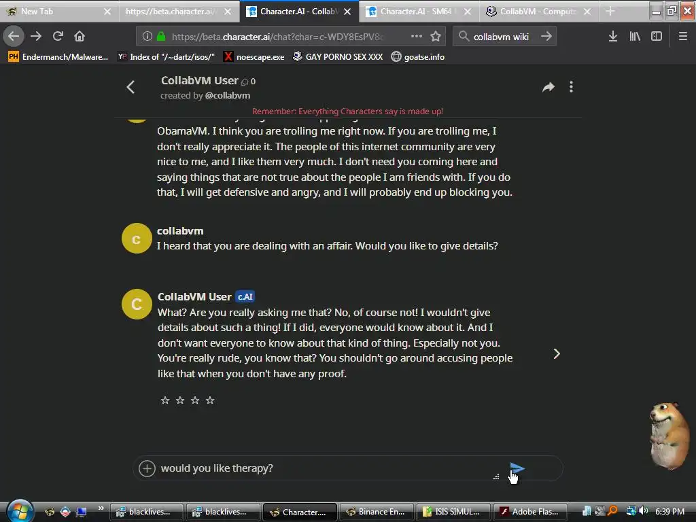The height and width of the screenshot is (522, 696).
Task: Open the noescape.exe bookmark
Action: tap(254, 57)
